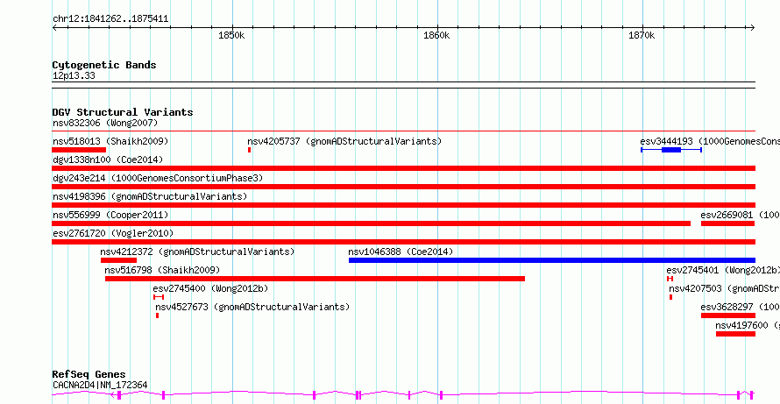The width and height of the screenshot is (780, 404).
Task: Click the nsv832306 (Wong2007) variant label
Action: [105, 123]
